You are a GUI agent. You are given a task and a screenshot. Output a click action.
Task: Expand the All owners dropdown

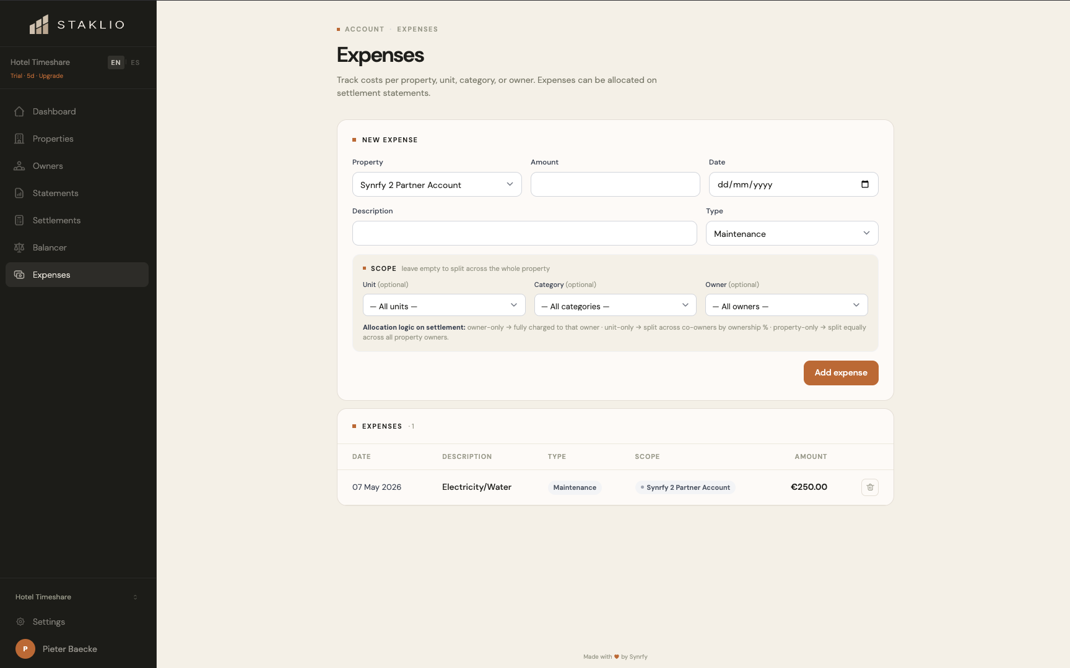coord(786,305)
